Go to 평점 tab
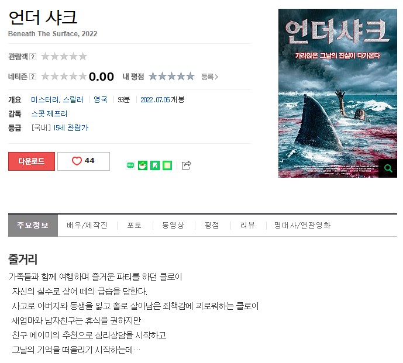 coord(212,225)
